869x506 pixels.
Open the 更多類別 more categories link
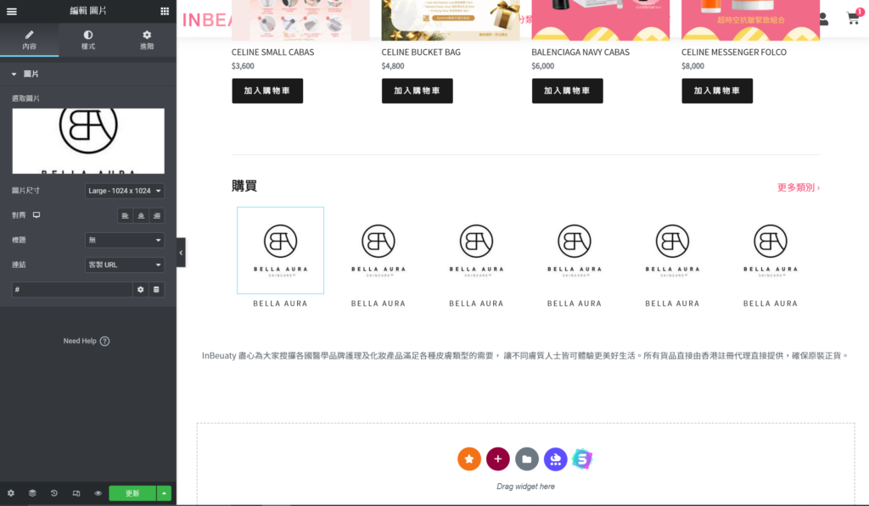[x=798, y=187]
